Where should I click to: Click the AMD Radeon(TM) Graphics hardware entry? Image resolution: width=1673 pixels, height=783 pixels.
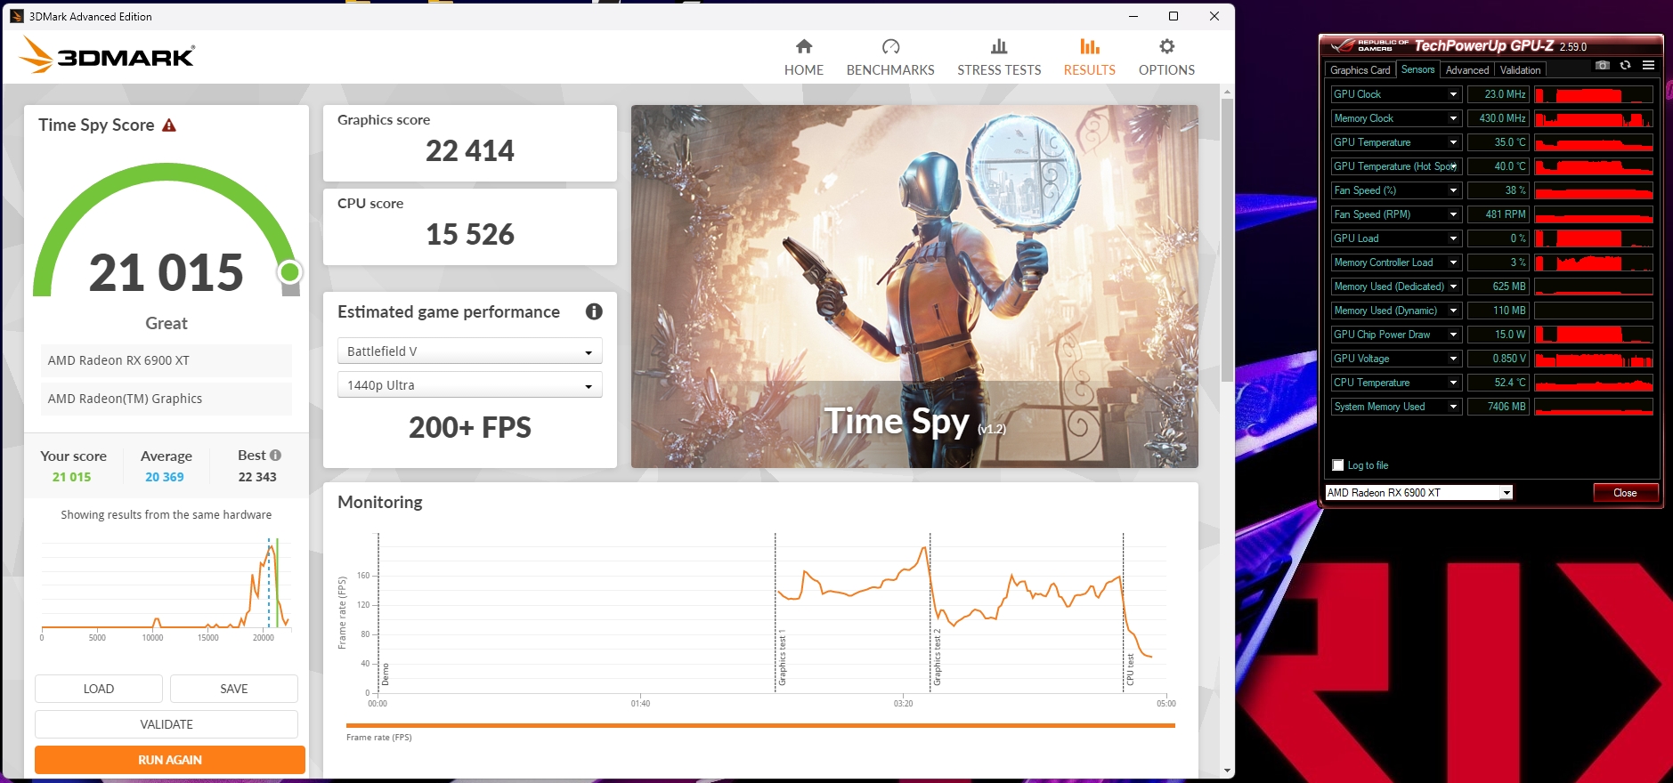pyautogui.click(x=166, y=399)
